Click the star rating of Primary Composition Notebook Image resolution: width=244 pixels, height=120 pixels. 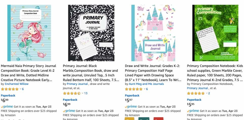tap(196, 93)
